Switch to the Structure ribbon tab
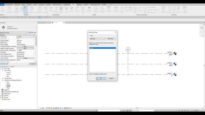Viewport: 205px width, 115px height. (17, 4)
